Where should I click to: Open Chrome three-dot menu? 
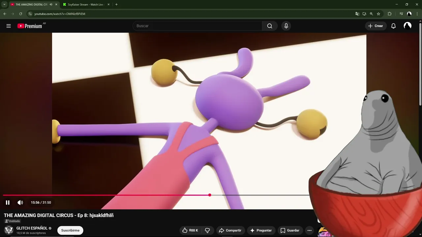point(417,14)
